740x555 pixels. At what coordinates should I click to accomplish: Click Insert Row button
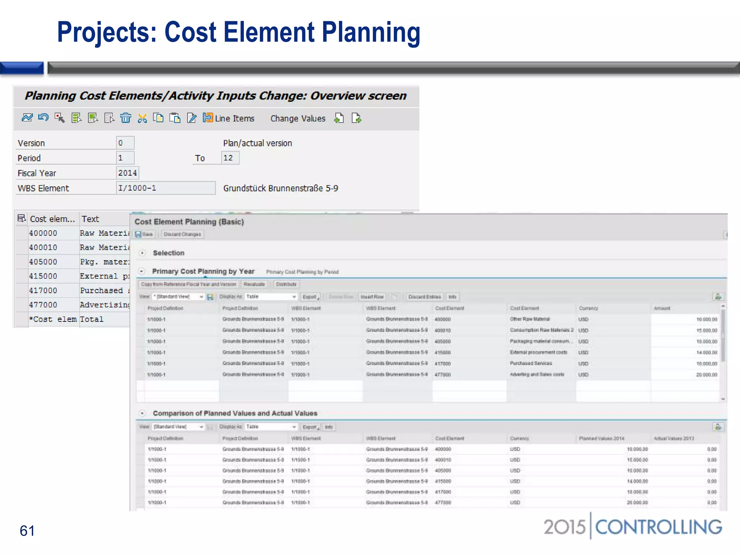372,297
